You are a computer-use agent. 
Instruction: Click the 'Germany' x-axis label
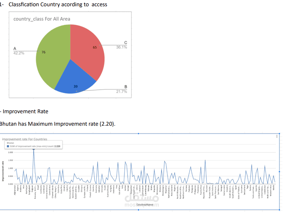tap(96, 189)
